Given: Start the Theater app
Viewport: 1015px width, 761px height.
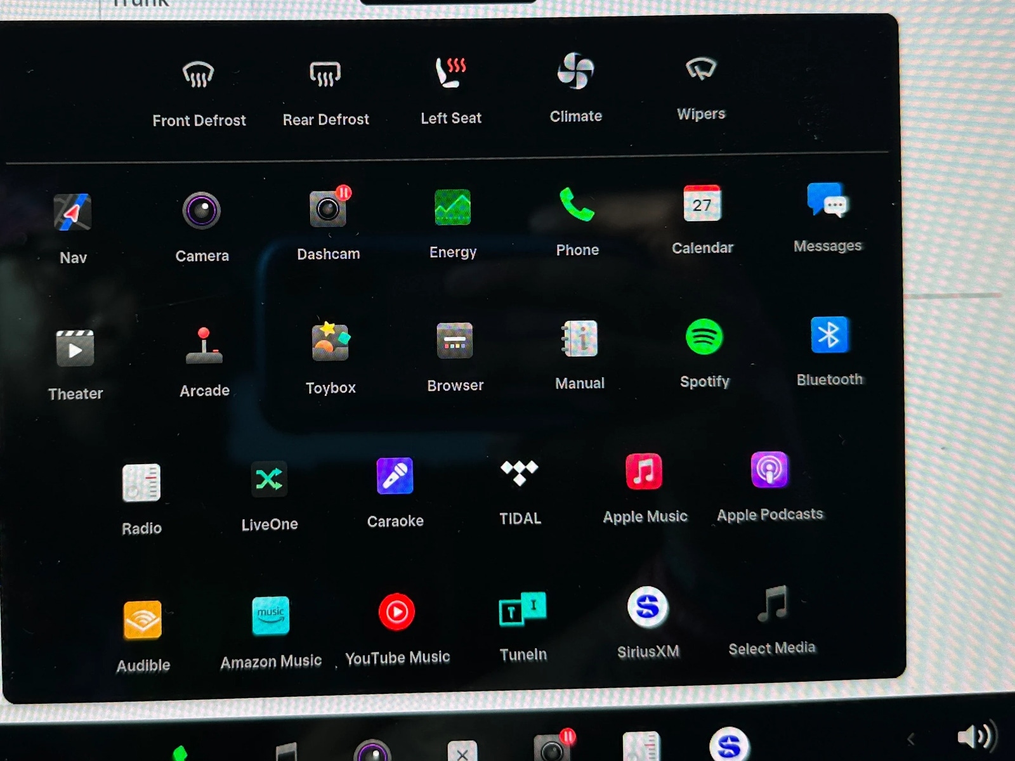Looking at the screenshot, I should pyautogui.click(x=75, y=349).
